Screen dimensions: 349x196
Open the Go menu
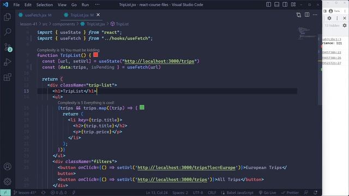tap(74, 5)
